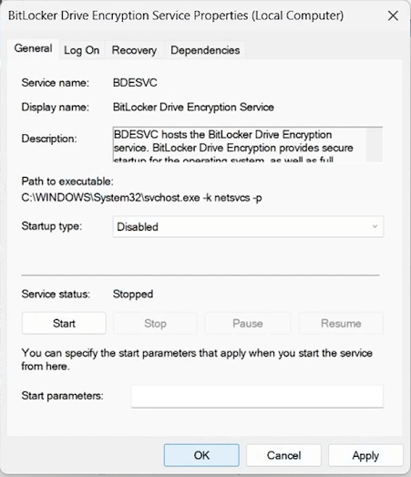Click the svchost.exe executable path text
Viewport: 411px width, 477px height.
point(141,198)
